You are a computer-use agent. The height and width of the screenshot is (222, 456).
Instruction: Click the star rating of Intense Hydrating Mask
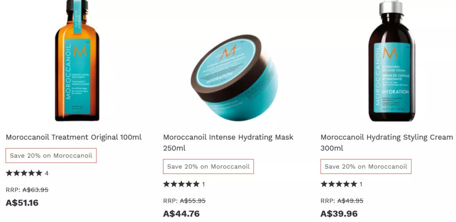coord(181,184)
